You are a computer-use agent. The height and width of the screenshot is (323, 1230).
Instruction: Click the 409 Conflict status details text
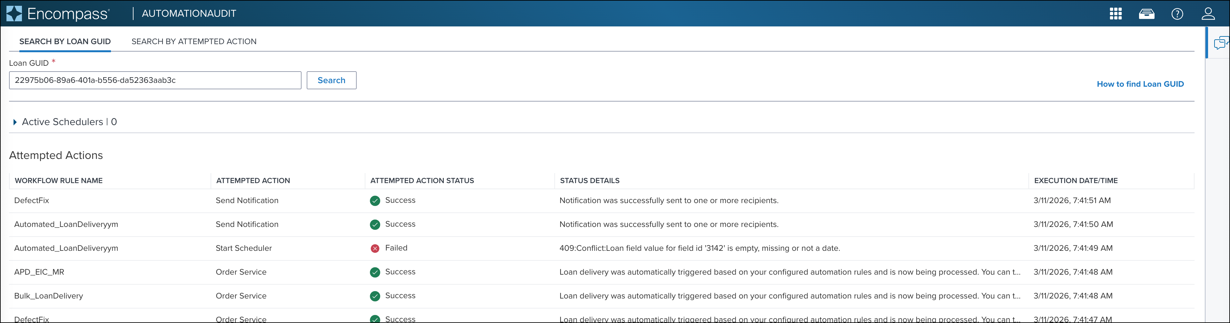coord(699,248)
